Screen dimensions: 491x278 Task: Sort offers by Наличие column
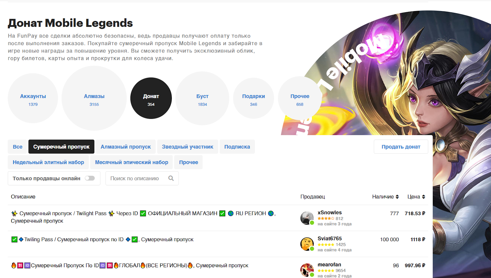[x=385, y=197]
